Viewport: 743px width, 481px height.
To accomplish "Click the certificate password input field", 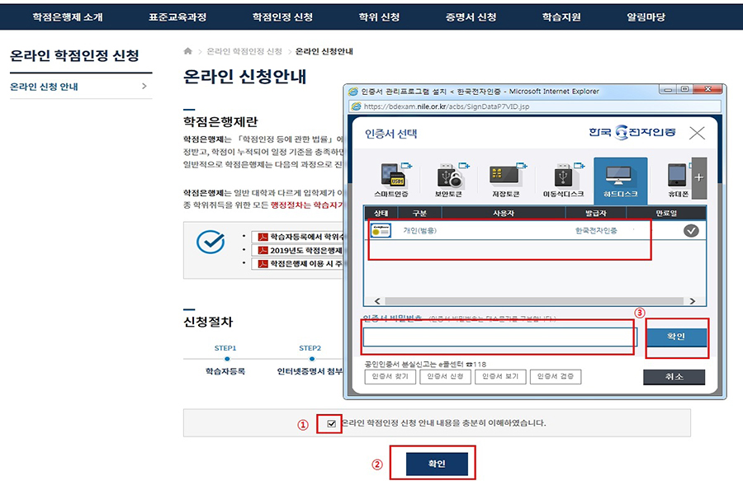I will pyautogui.click(x=500, y=337).
